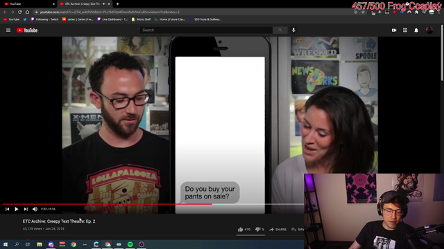
Task: Open the Twitter bird bookmark
Action: click(25, 19)
